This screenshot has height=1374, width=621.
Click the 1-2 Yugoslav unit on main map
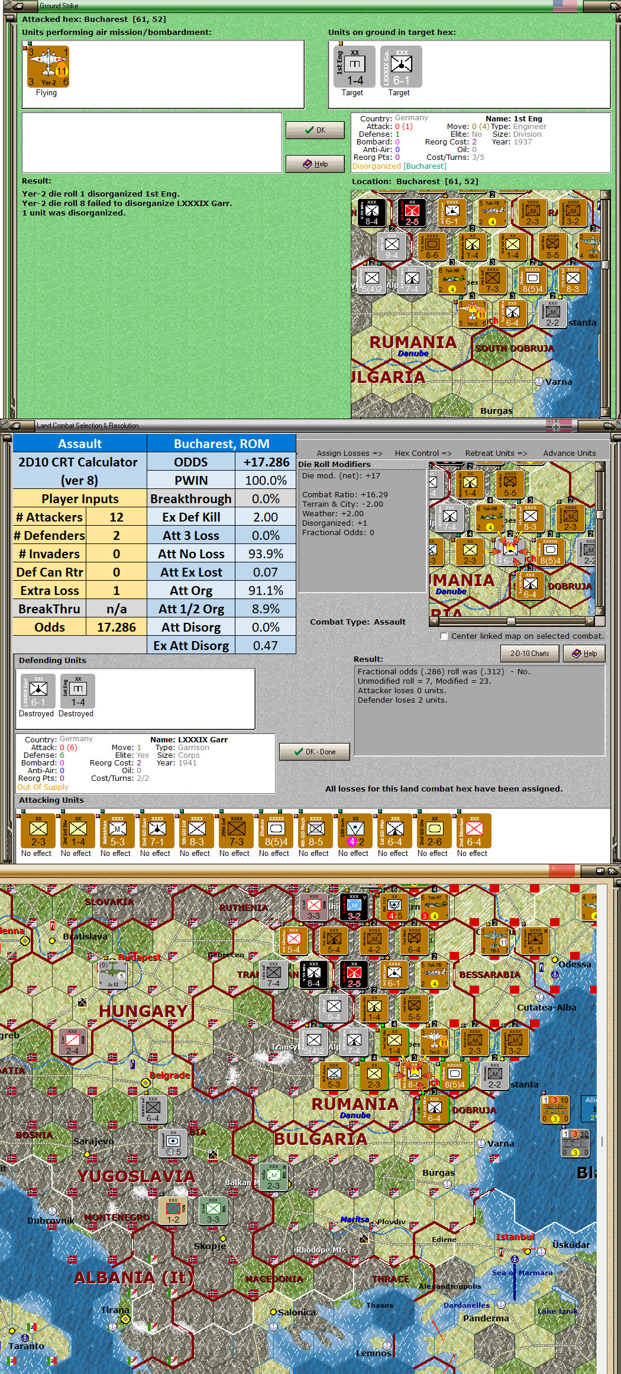click(173, 1210)
